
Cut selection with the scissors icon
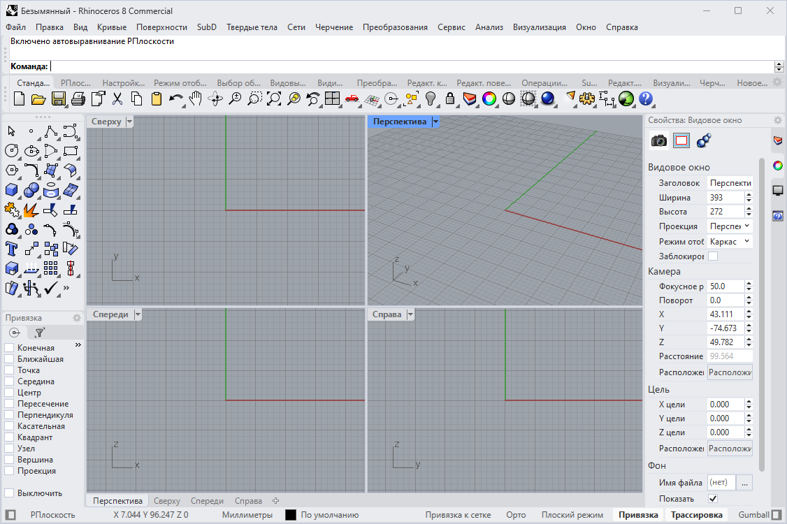point(117,99)
